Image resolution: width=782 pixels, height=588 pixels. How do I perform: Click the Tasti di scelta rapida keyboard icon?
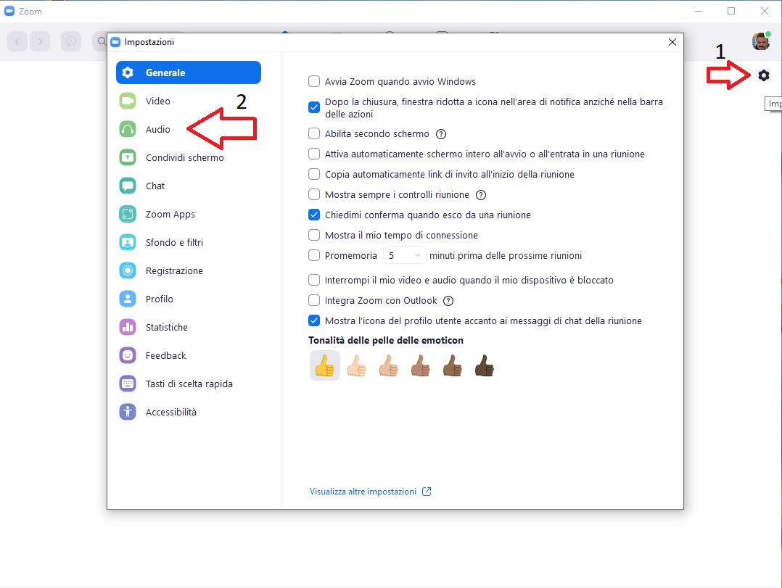click(128, 384)
